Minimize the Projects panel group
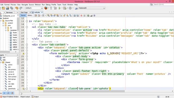 pyautogui.click(x=17, y=13)
